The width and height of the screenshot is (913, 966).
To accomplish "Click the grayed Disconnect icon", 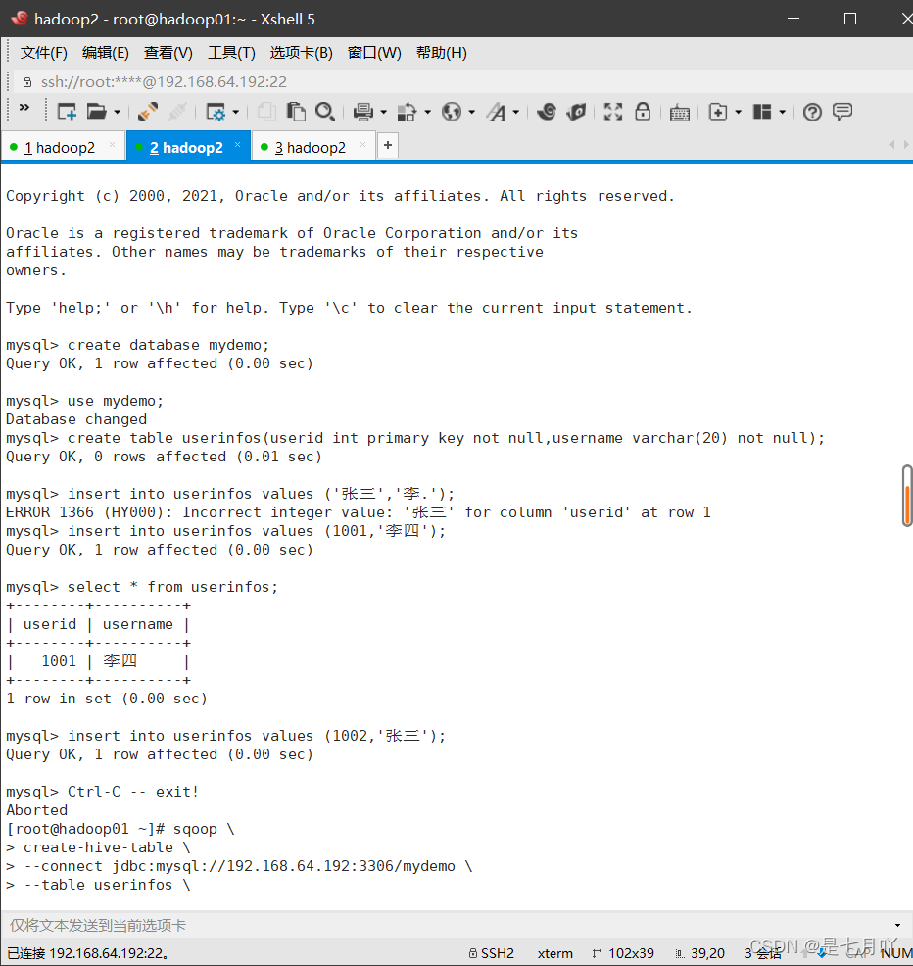I will pyautogui.click(x=177, y=112).
